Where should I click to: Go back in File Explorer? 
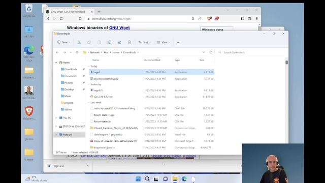click(x=57, y=52)
